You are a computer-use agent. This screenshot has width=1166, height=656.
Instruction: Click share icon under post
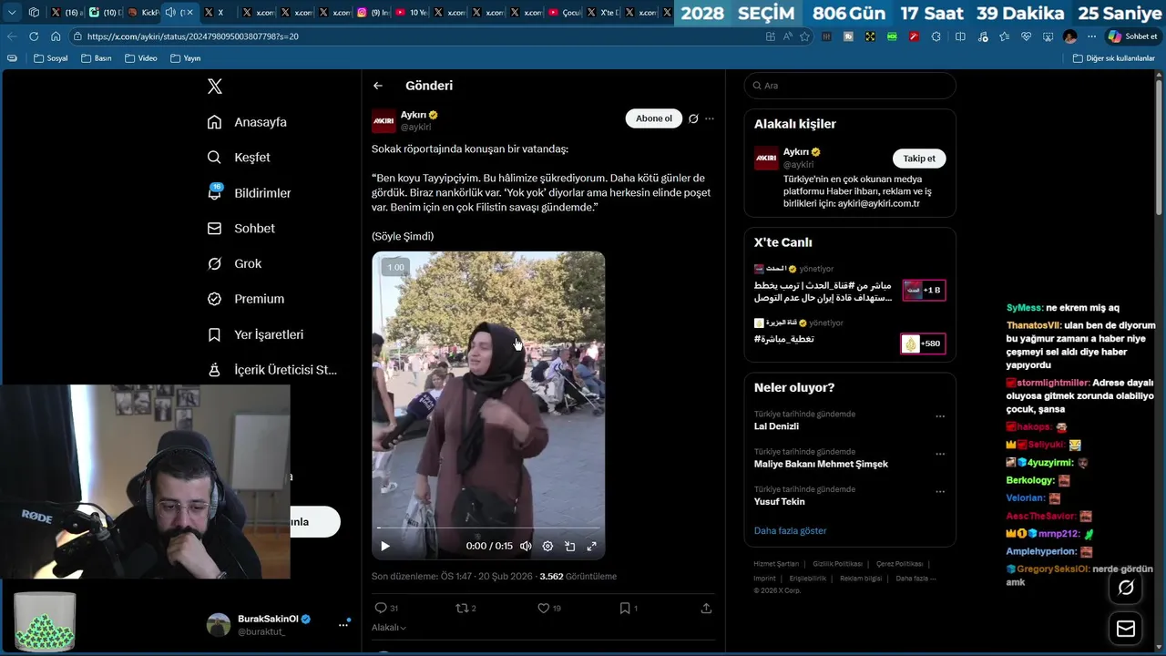click(x=706, y=608)
